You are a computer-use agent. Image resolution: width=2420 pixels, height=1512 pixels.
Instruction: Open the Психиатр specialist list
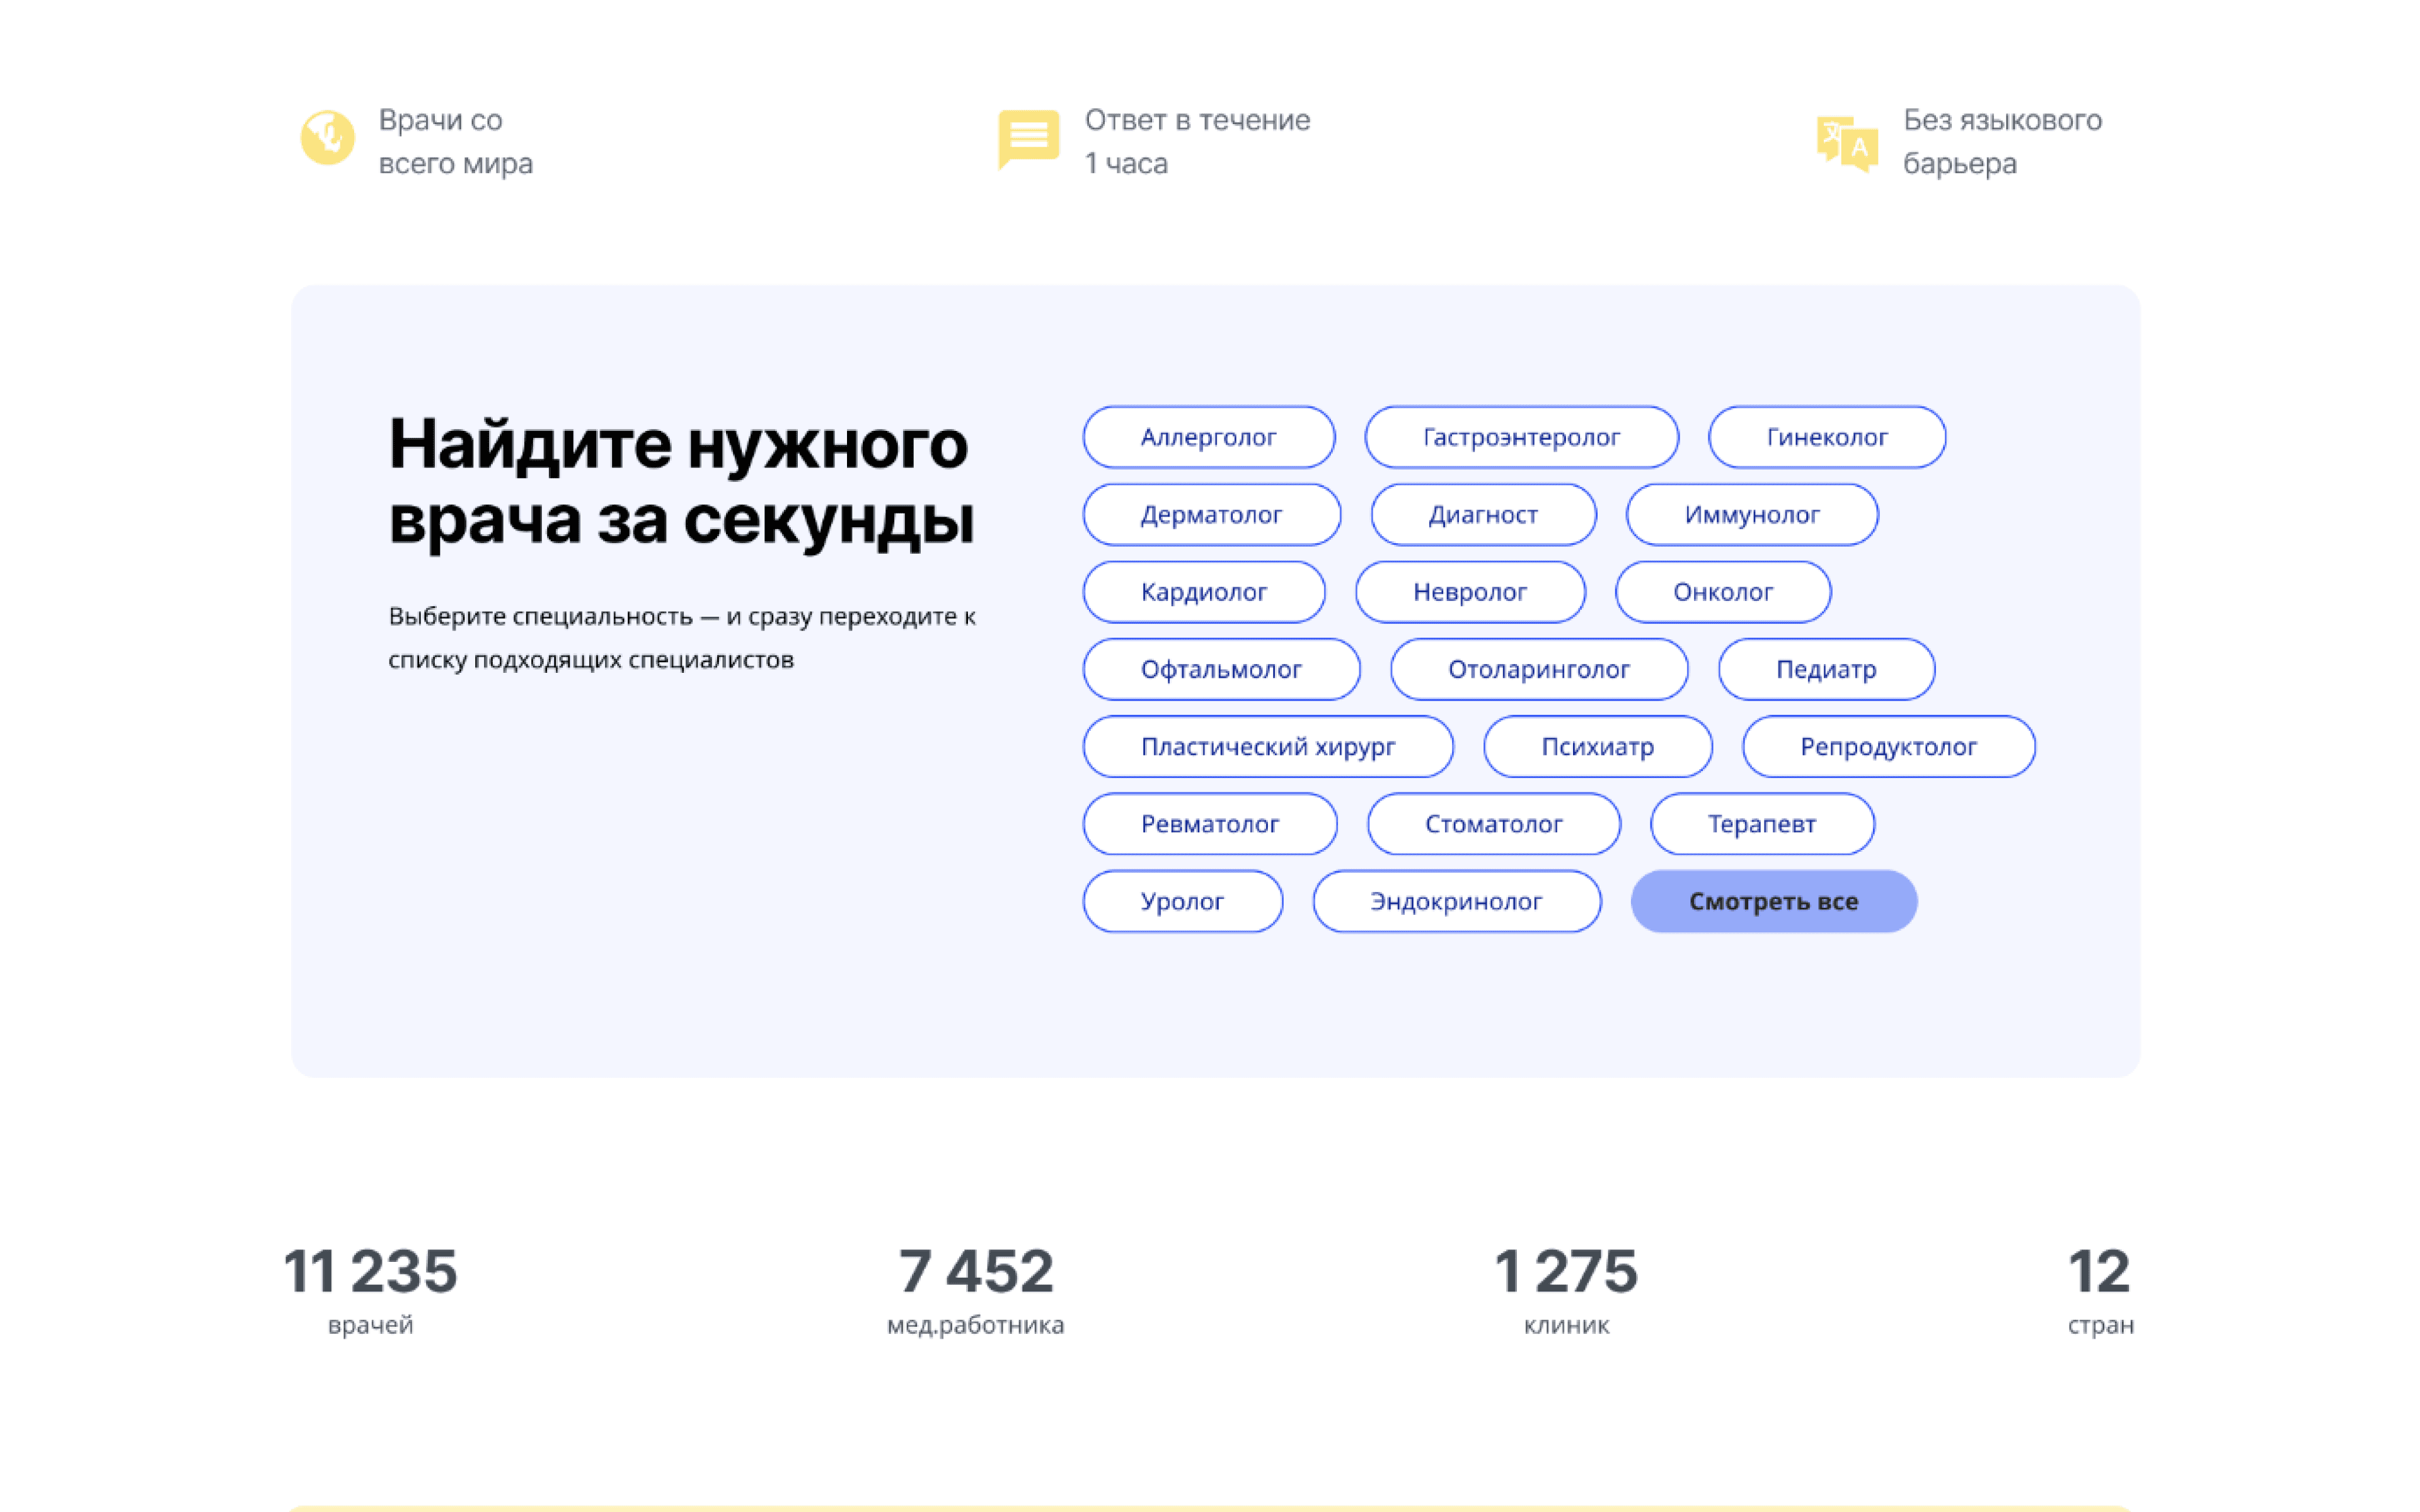point(1597,746)
